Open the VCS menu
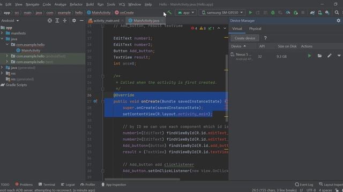 click(122, 4)
